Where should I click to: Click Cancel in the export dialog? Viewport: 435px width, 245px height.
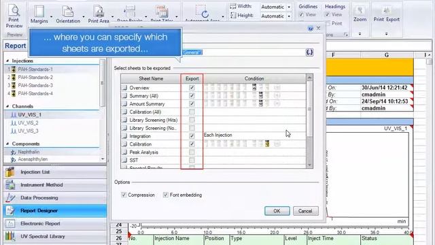point(305,211)
